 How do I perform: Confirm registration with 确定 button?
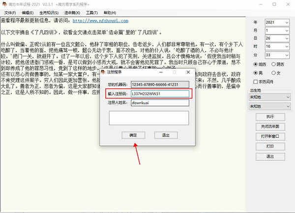[133, 135]
